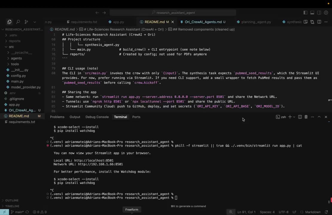Maximize the panel with the chevron-up

[x=319, y=117]
